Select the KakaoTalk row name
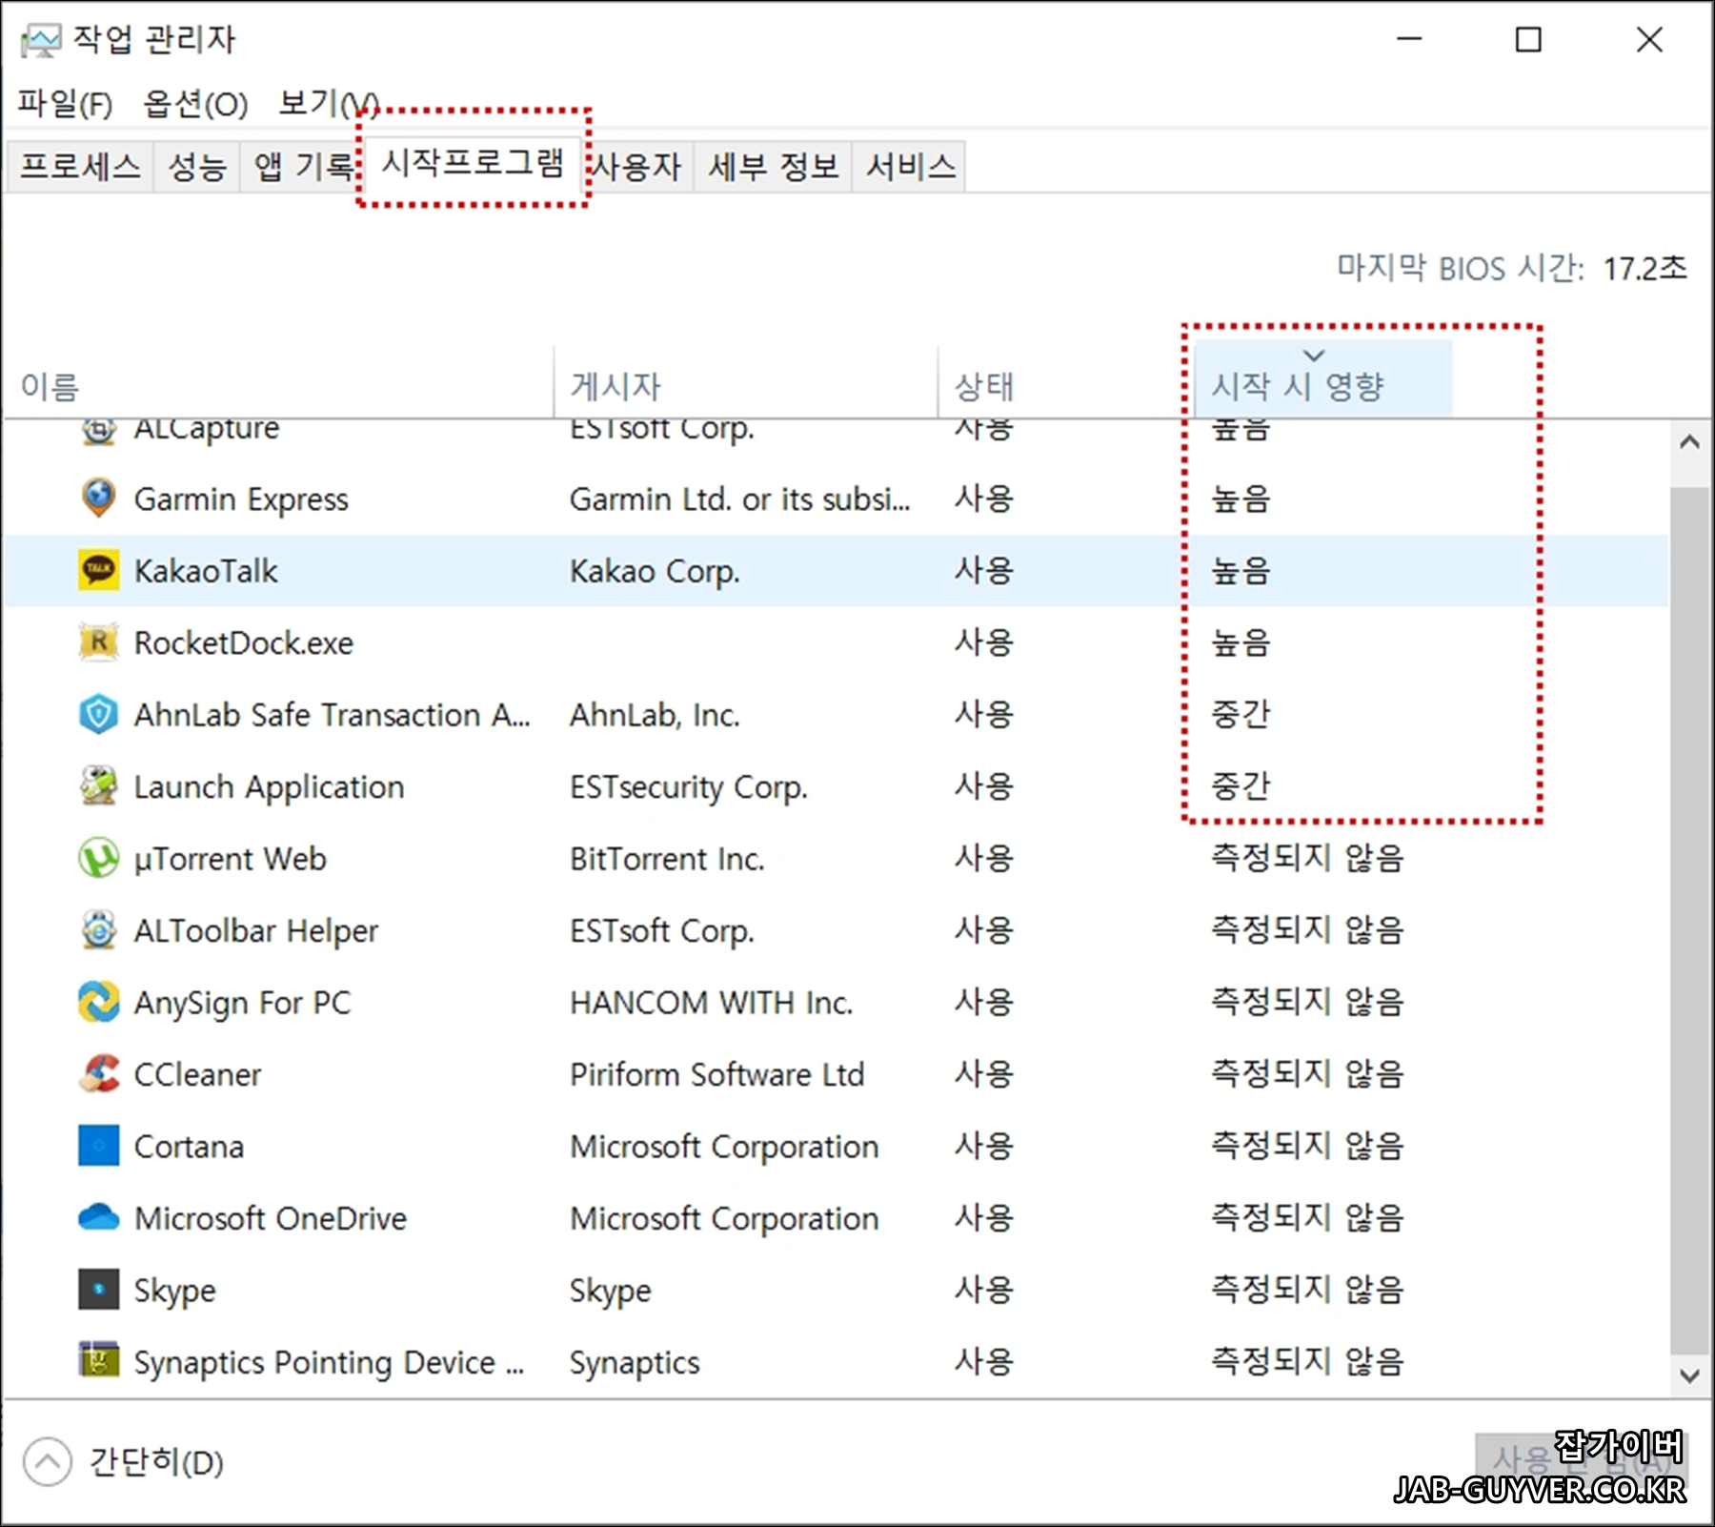This screenshot has height=1527, width=1715. pos(206,571)
